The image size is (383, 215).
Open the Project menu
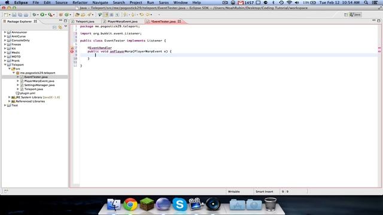tap(136, 2)
